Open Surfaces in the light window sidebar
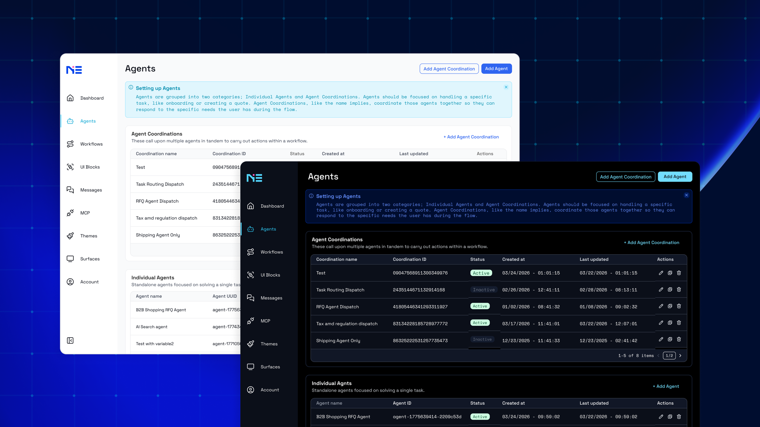 (83, 259)
